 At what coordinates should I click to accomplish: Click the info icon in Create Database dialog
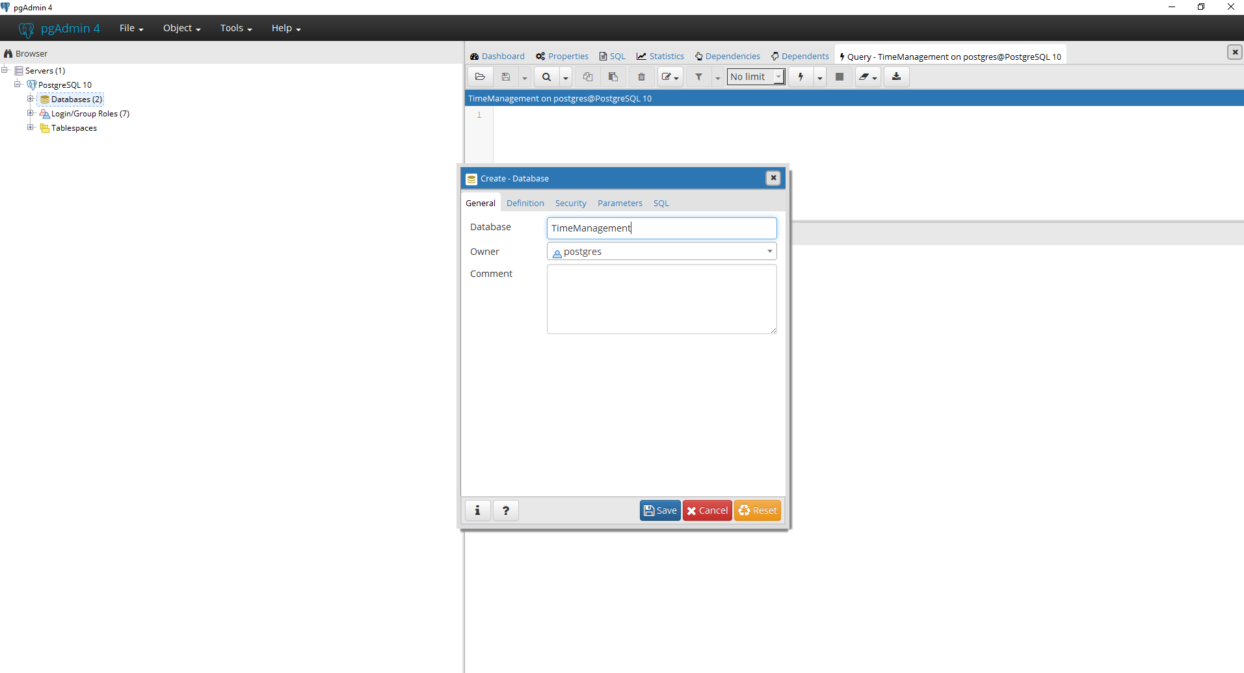477,510
